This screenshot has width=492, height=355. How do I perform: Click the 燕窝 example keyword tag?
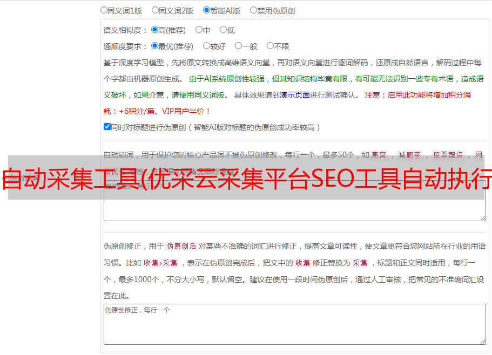pyautogui.click(x=379, y=155)
